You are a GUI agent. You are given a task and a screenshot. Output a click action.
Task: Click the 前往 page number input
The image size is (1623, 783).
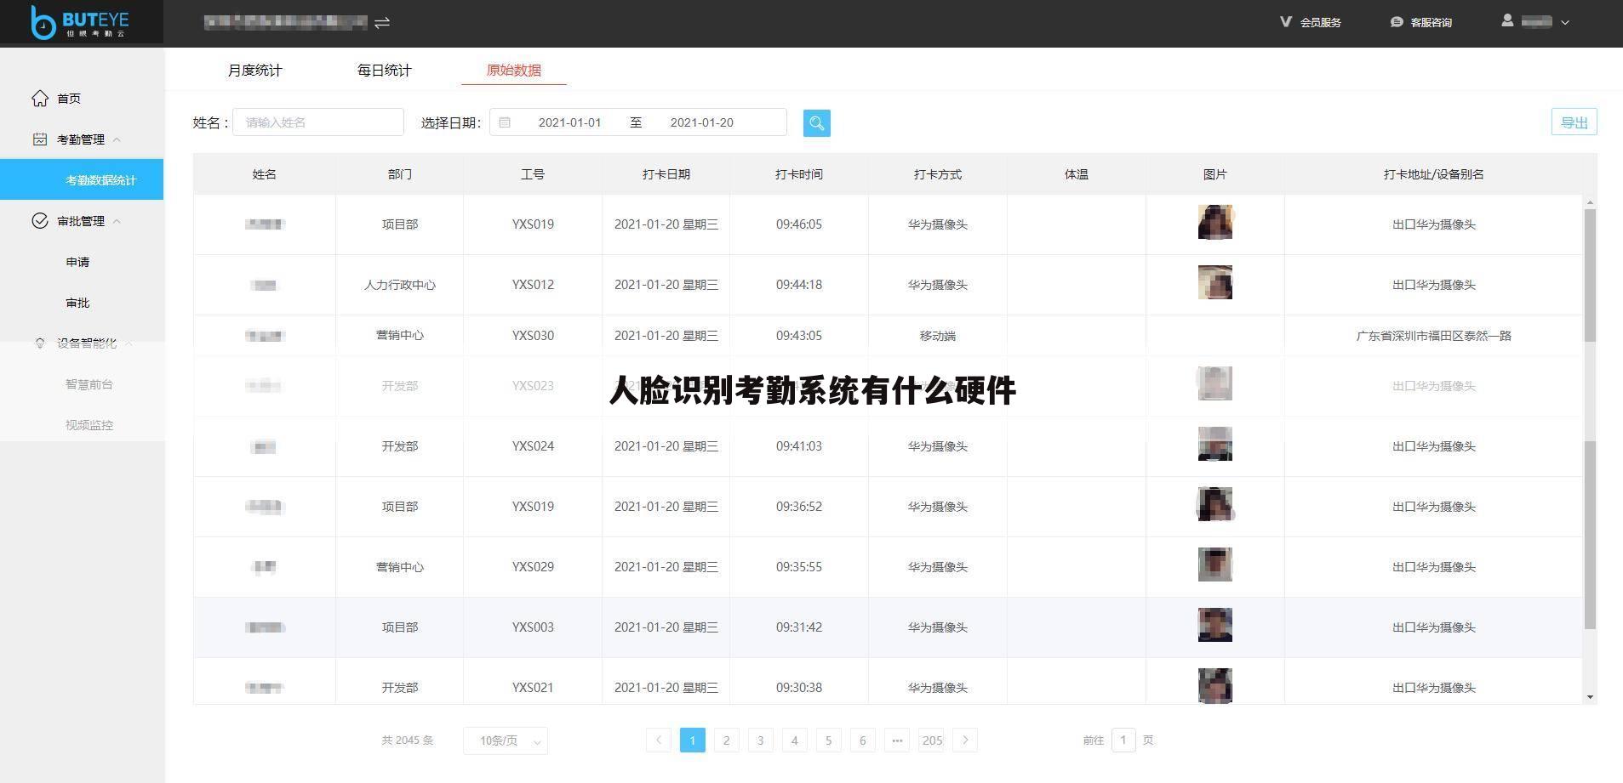coord(1123,740)
